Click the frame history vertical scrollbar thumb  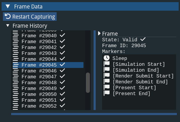(88, 83)
